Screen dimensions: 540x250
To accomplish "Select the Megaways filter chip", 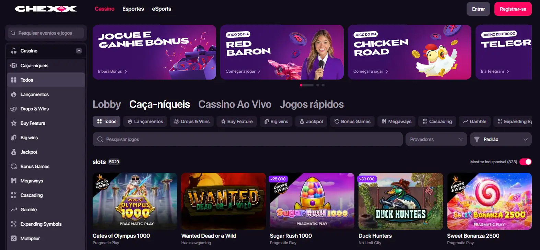I will pyautogui.click(x=397, y=121).
